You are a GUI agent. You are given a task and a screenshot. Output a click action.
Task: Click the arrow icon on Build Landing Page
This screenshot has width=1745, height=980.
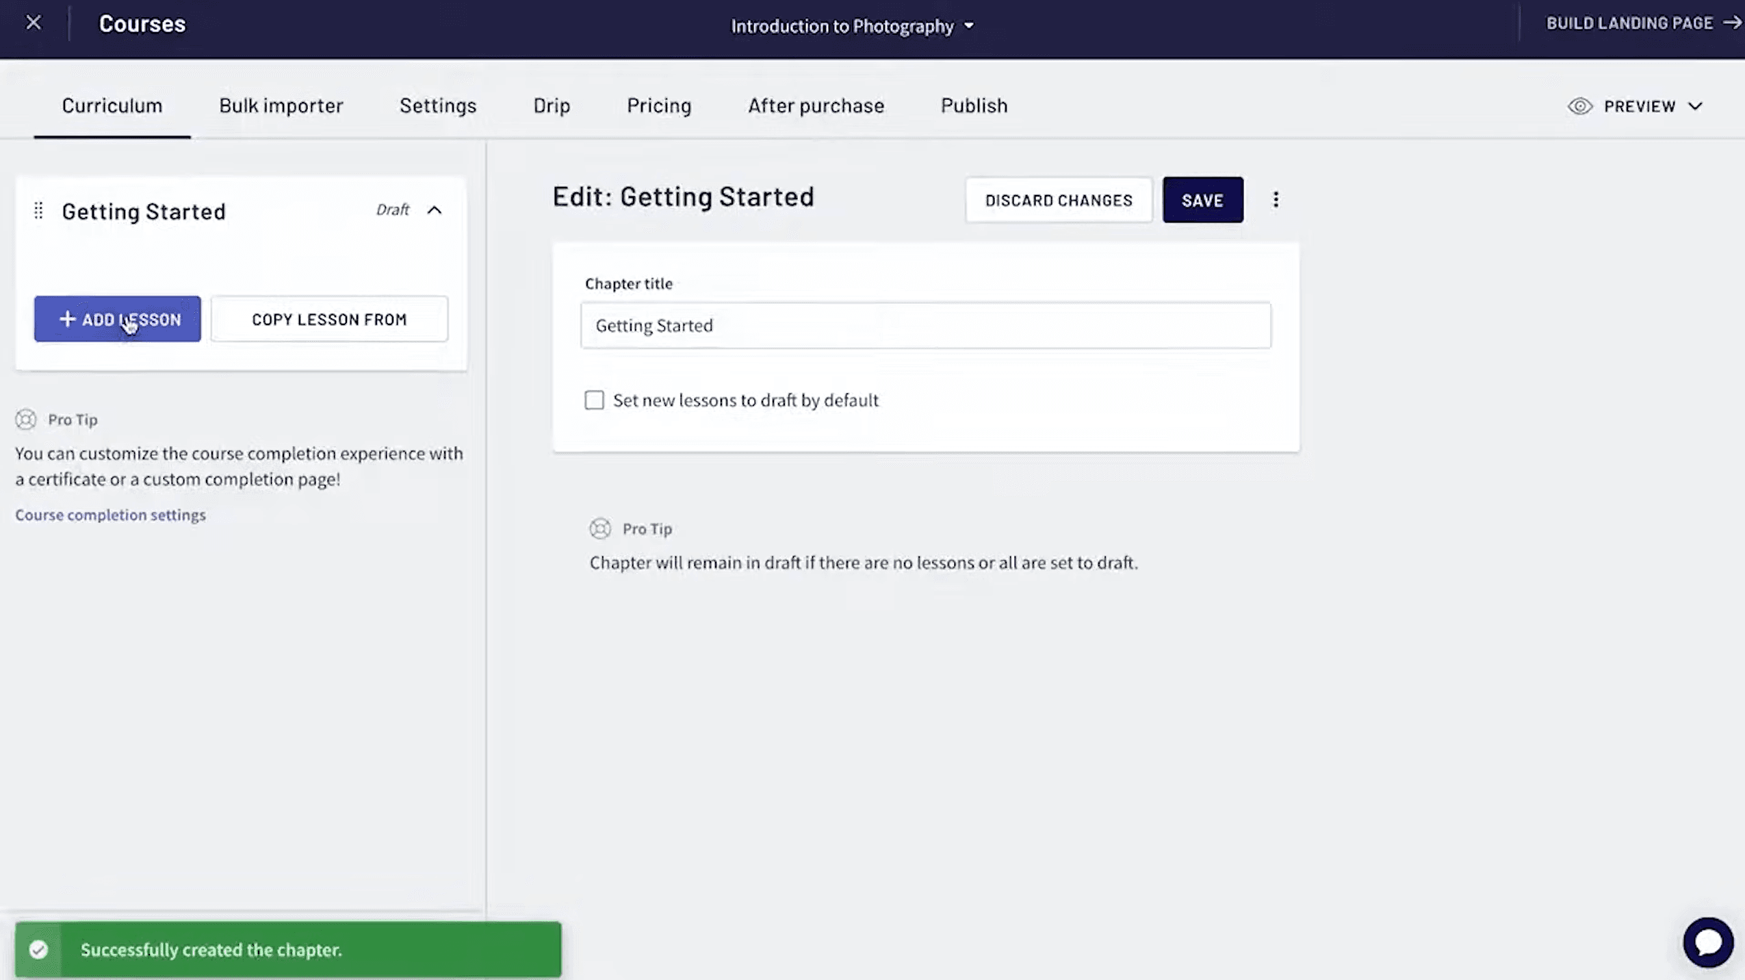1732,23
